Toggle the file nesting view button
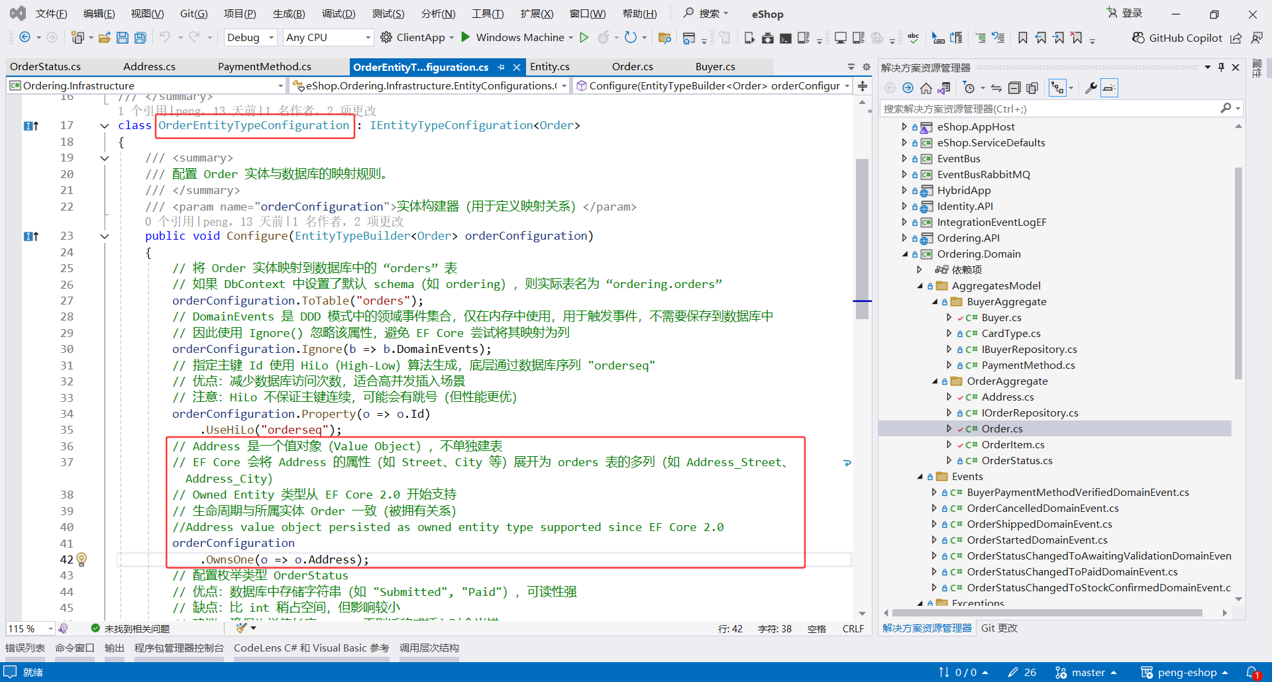Screen dimensions: 1272x682 click(x=1058, y=87)
